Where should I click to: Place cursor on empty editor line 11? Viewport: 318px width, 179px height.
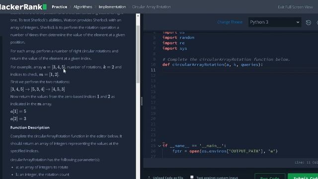click(239, 70)
